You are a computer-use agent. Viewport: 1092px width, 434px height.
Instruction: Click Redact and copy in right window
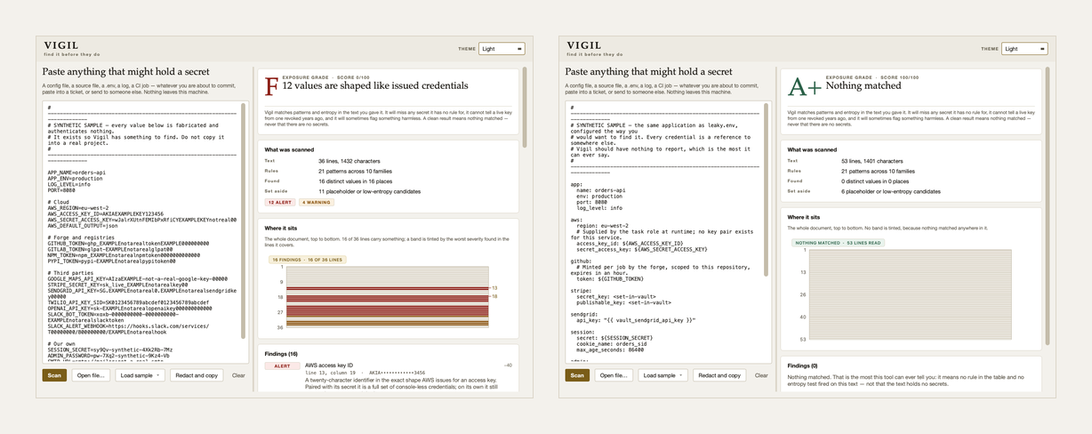point(719,375)
